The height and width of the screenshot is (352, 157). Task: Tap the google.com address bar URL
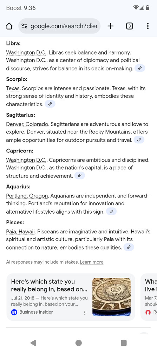[x=64, y=26]
